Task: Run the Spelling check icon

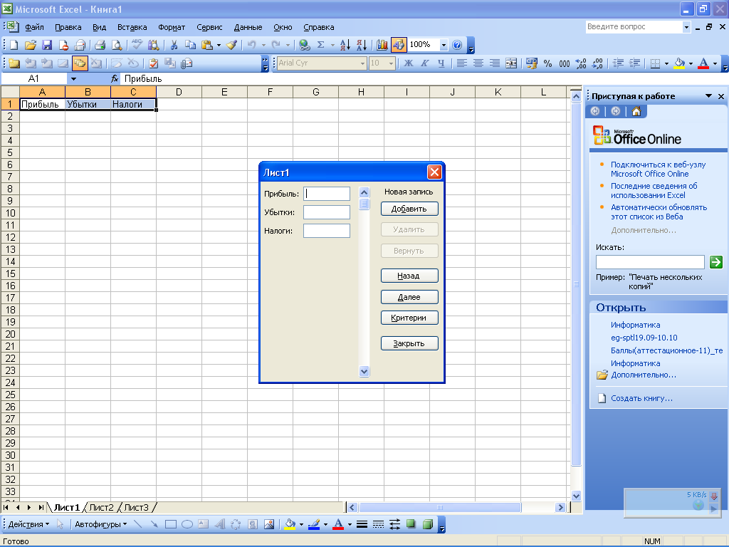Action: click(137, 45)
